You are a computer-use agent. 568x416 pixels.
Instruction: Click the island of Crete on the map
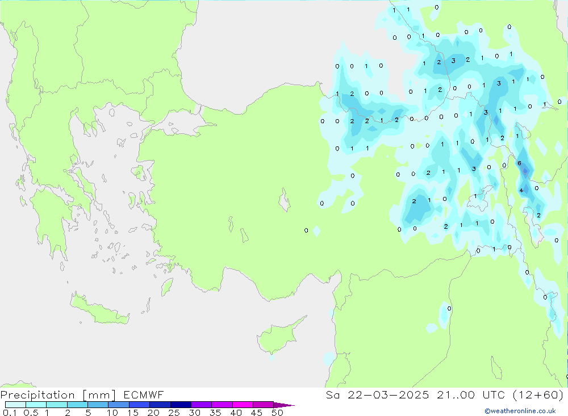[98, 309]
